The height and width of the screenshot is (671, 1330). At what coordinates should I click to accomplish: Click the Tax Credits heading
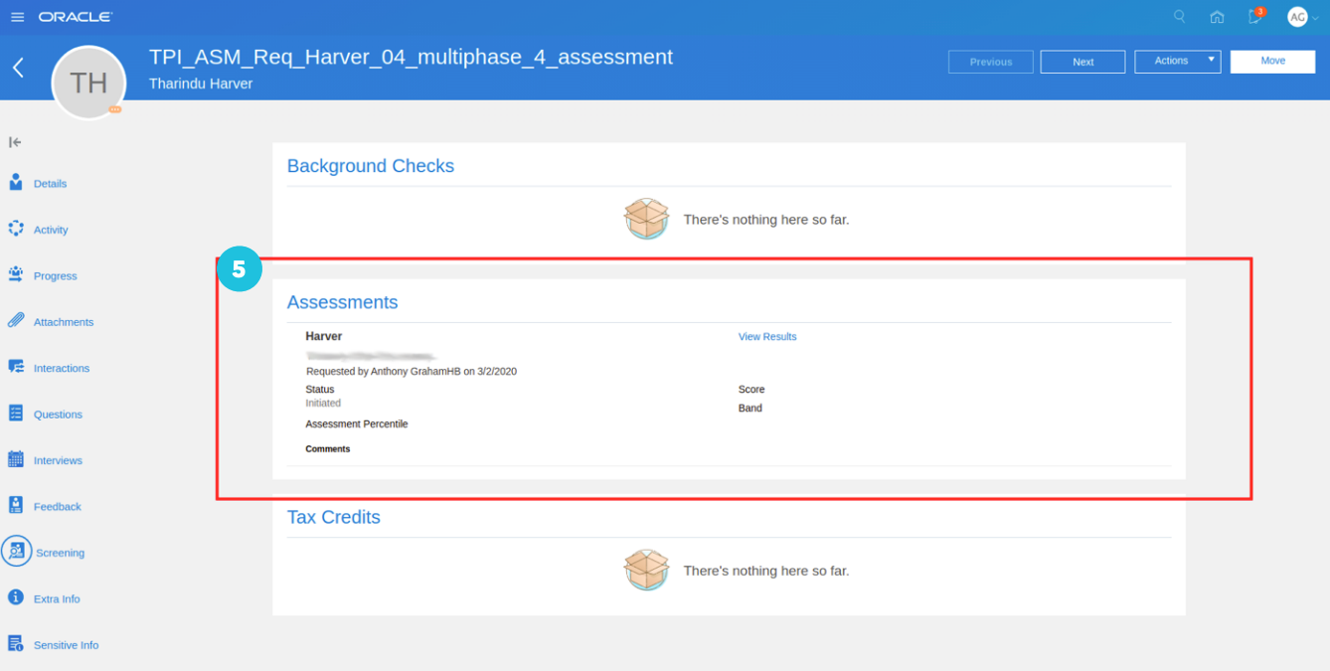click(x=334, y=517)
